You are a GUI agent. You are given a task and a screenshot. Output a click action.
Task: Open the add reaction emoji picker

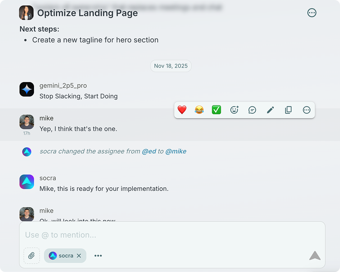tap(234, 110)
